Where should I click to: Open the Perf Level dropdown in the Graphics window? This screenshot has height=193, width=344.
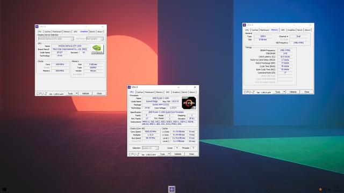[x=95, y=39]
